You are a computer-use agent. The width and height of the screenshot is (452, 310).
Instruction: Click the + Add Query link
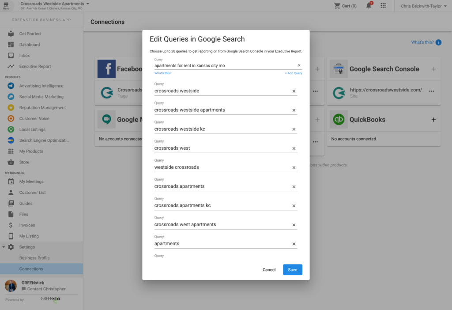294,73
